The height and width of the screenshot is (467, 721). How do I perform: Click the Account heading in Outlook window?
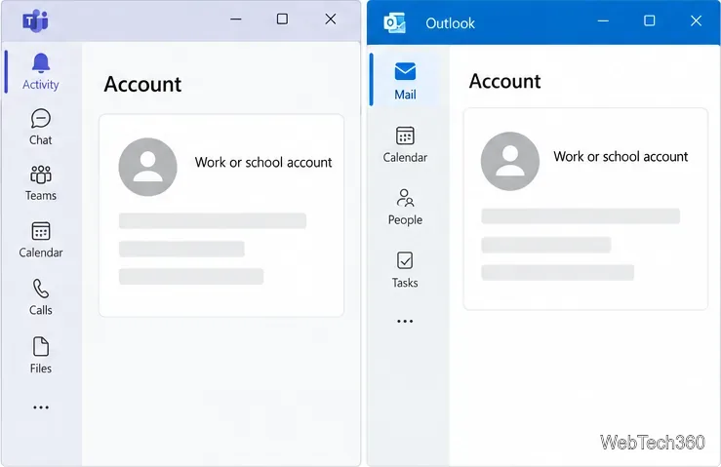coord(504,81)
